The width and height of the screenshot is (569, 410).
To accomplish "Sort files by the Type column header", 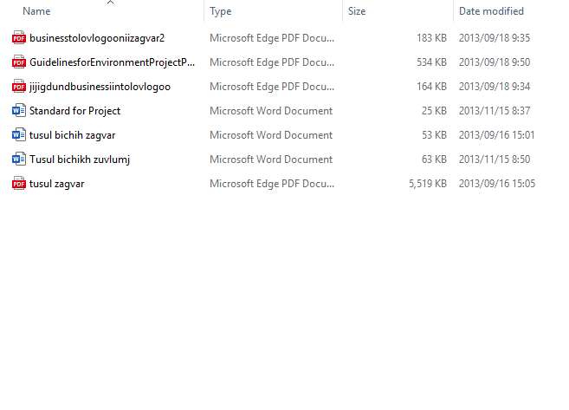I will (x=221, y=12).
